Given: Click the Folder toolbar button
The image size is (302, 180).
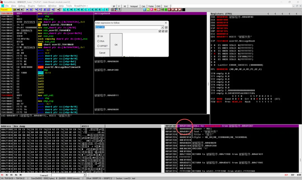Looking at the screenshot, I should point(151,6).
